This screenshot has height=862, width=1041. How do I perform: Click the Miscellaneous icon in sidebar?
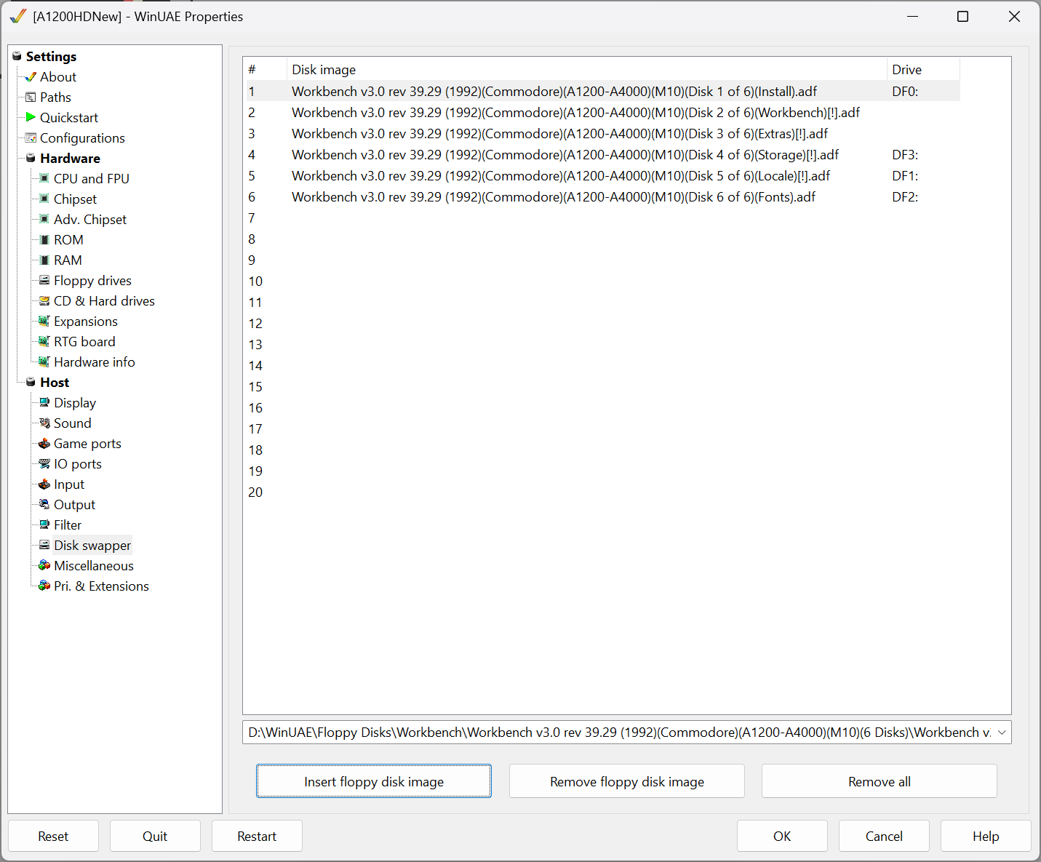(44, 565)
